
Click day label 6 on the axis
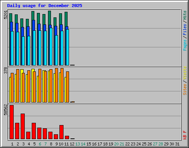(x=40, y=144)
